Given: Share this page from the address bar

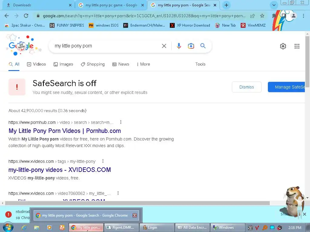Looking at the screenshot, I should click(x=252, y=16).
